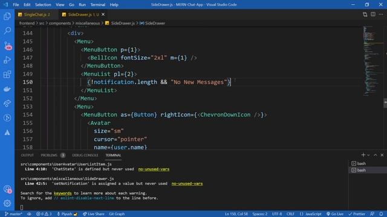Select the second bash terminal

point(368,170)
